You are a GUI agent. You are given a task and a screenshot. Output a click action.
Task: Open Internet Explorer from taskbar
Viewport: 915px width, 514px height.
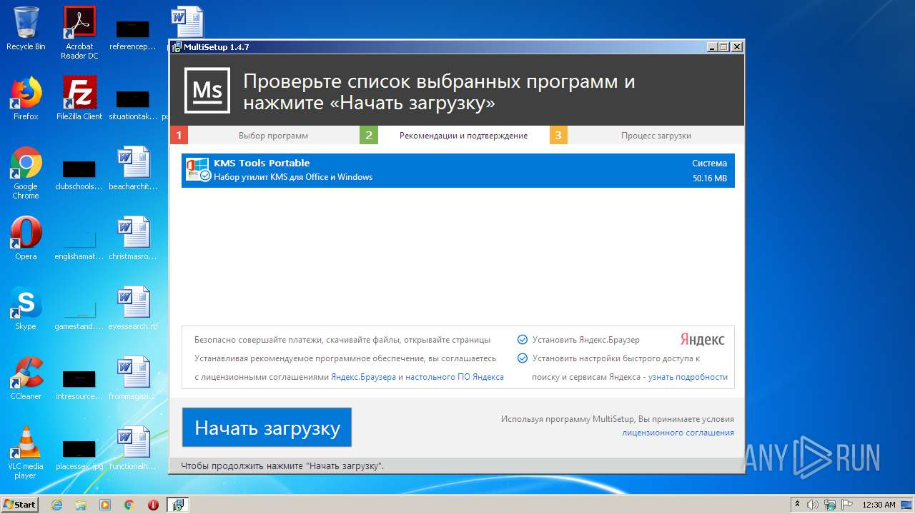tap(56, 505)
